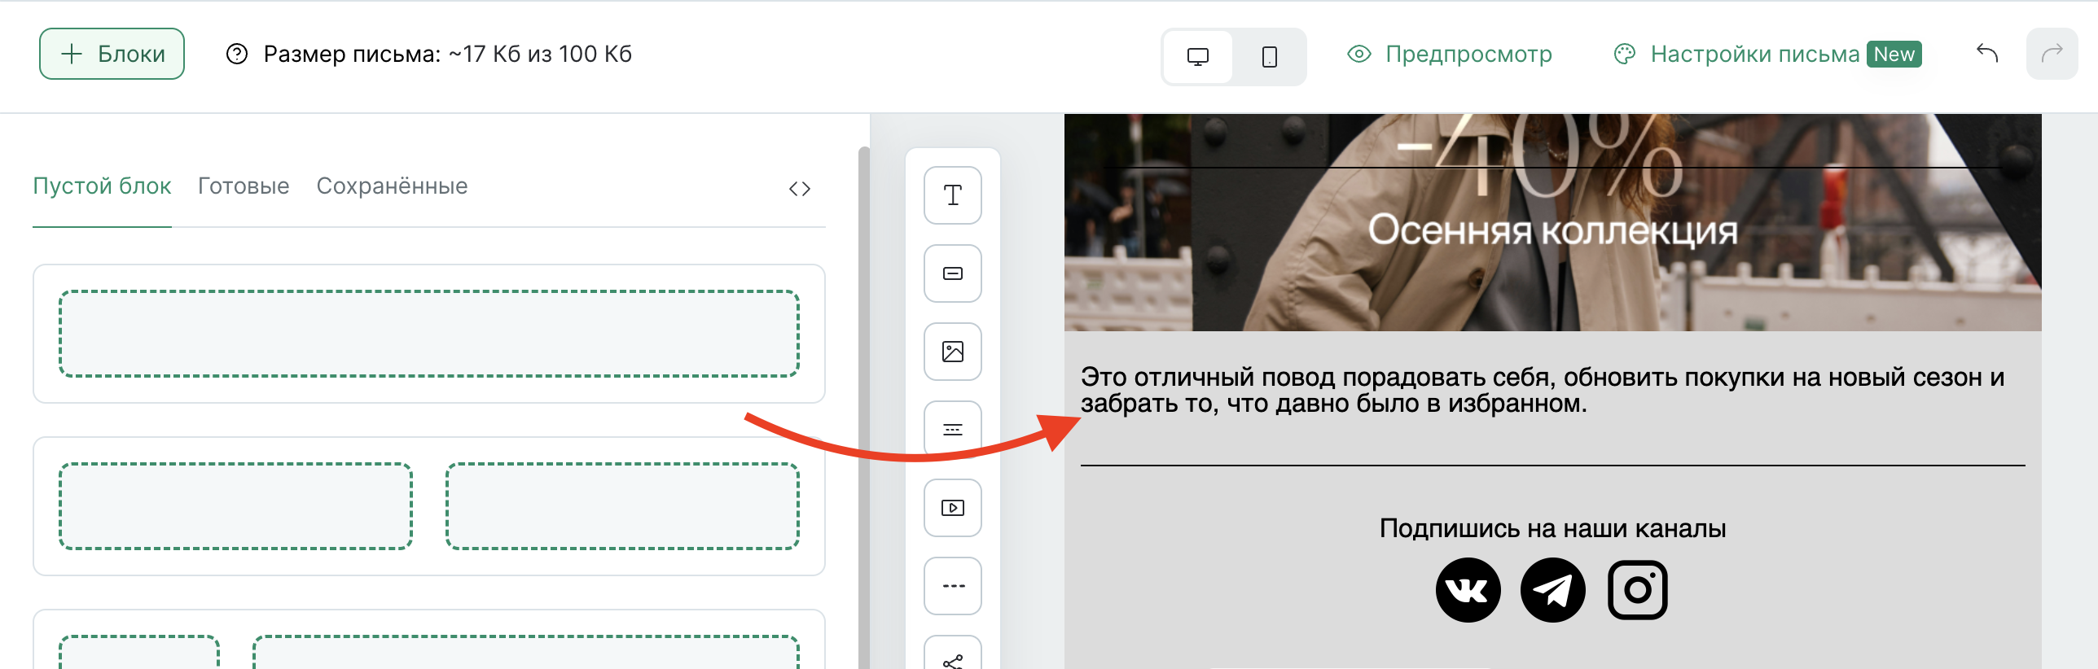Screen dimensions: 2098x669
Task: Undo the last action
Action: (1987, 54)
